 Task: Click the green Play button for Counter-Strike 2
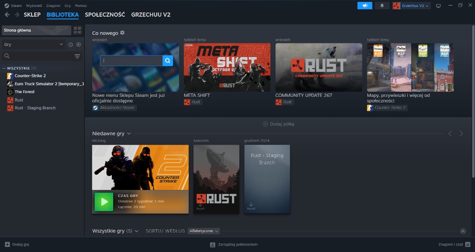104,202
